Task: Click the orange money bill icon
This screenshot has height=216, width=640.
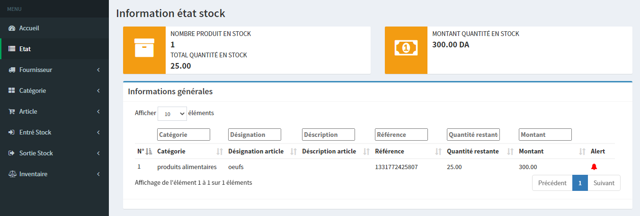Action: pyautogui.click(x=406, y=48)
